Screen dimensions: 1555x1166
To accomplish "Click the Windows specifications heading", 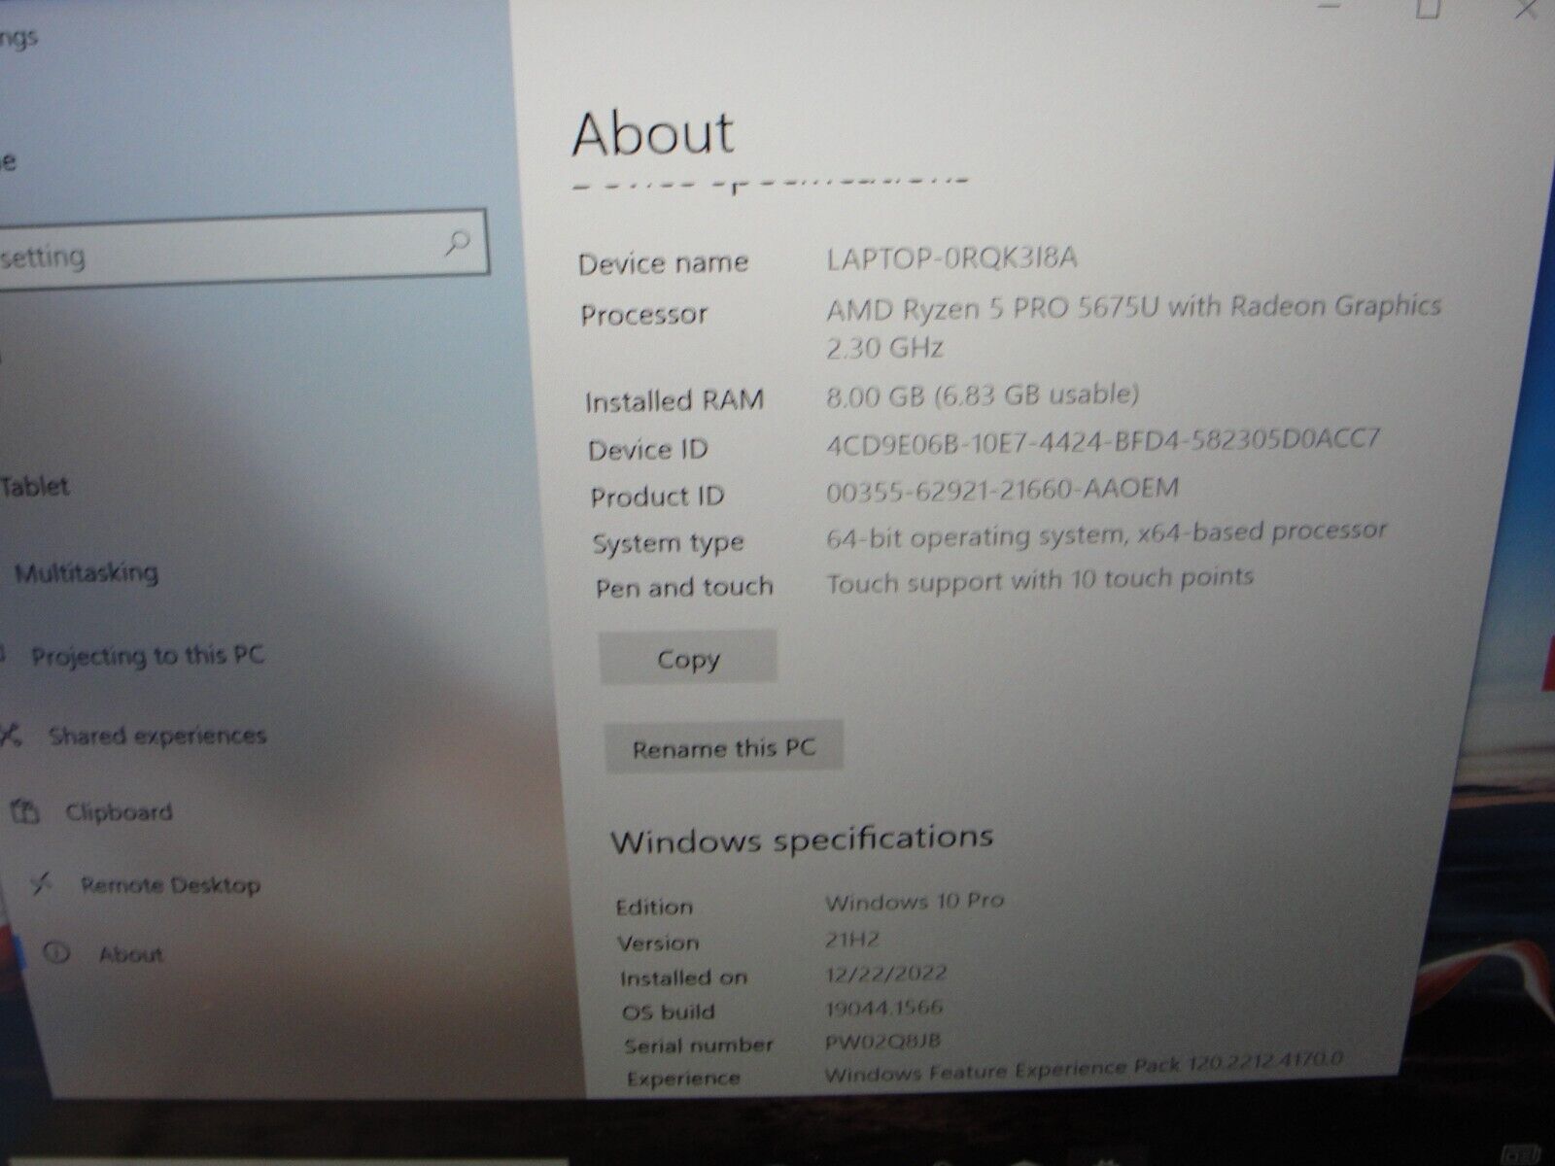I will pyautogui.click(x=802, y=839).
